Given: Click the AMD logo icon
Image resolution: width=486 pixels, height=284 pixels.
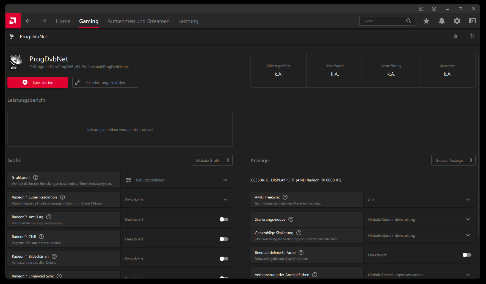Looking at the screenshot, I should tap(13, 21).
